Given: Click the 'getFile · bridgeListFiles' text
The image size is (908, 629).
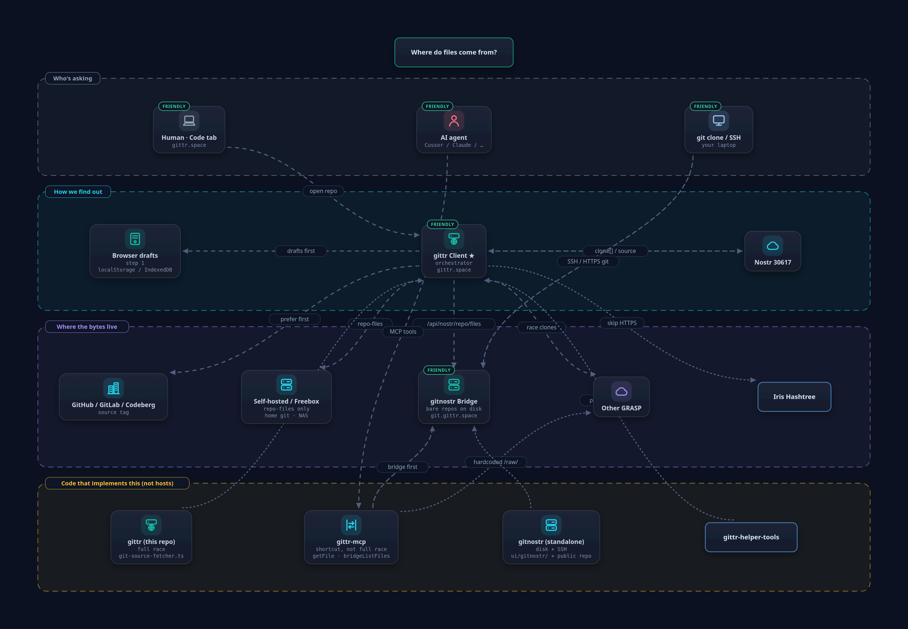Looking at the screenshot, I should 351,556.
